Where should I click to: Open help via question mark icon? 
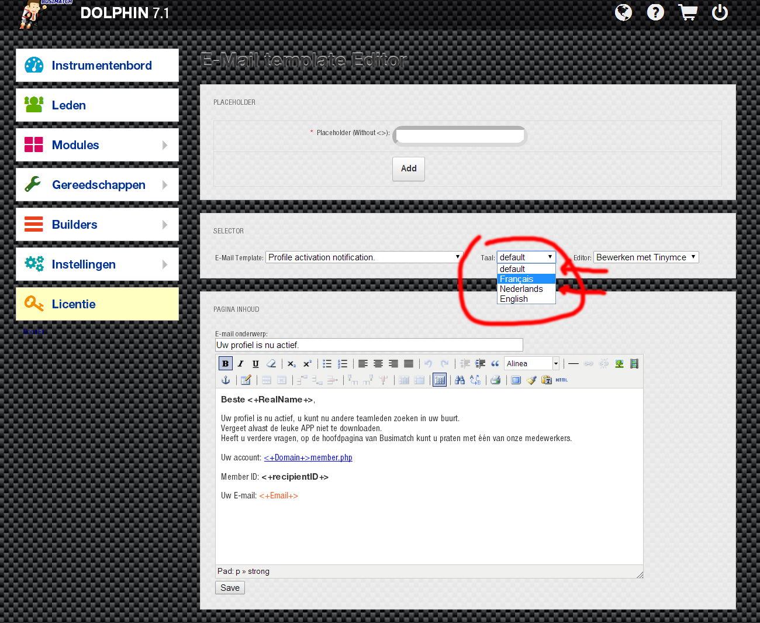coord(655,12)
